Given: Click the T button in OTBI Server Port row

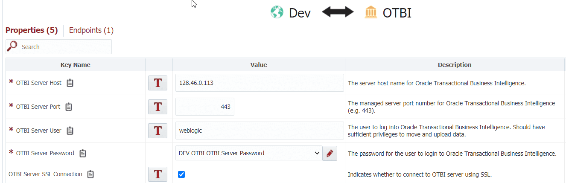Looking at the screenshot, I should [158, 107].
